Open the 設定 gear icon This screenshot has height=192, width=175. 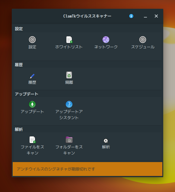[x=32, y=40]
